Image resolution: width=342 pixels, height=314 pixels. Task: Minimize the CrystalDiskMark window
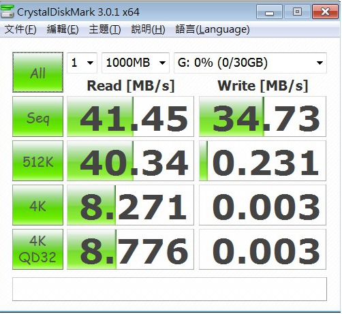[x=269, y=12]
